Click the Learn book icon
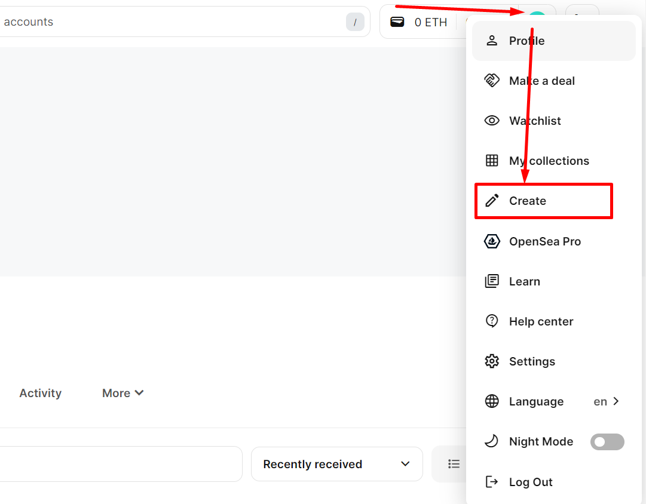 click(x=492, y=281)
